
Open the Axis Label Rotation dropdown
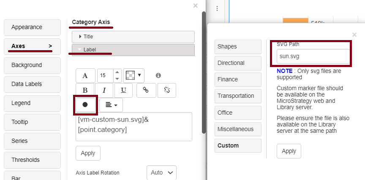tap(161, 172)
